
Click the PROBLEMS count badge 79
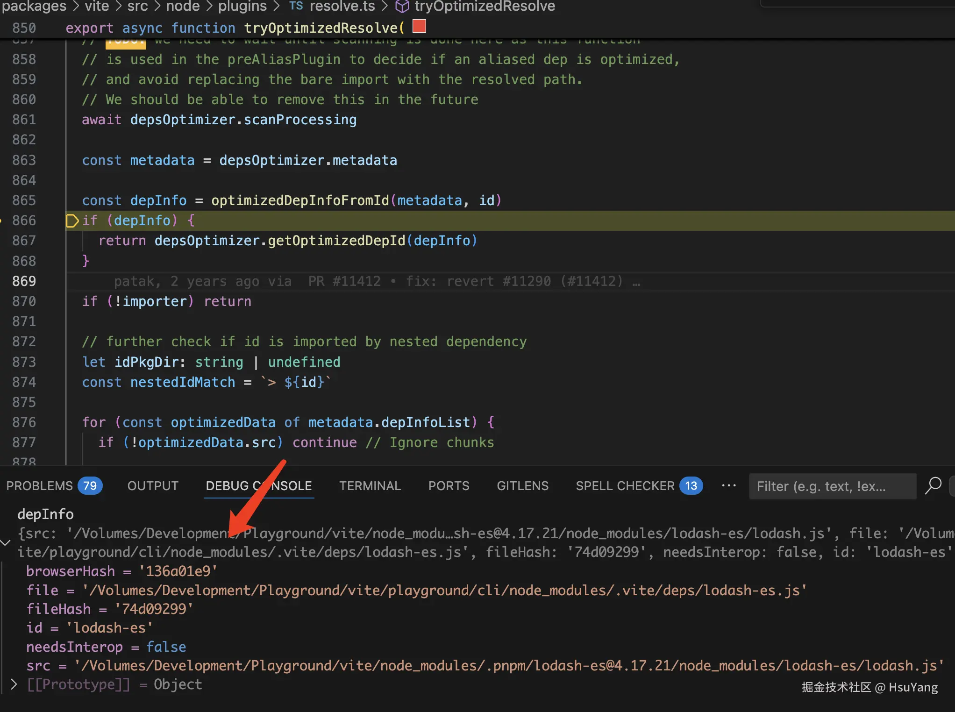pos(90,486)
